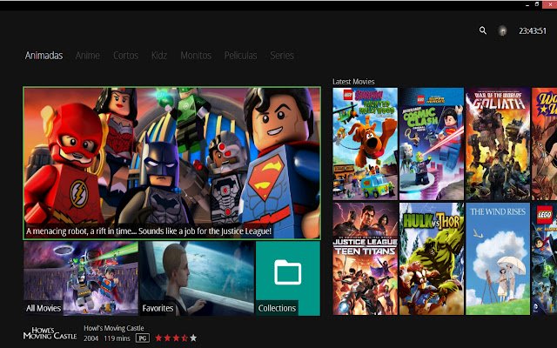The height and width of the screenshot is (348, 557).
Task: Click the Howl's Moving Castle logo
Action: click(x=50, y=333)
